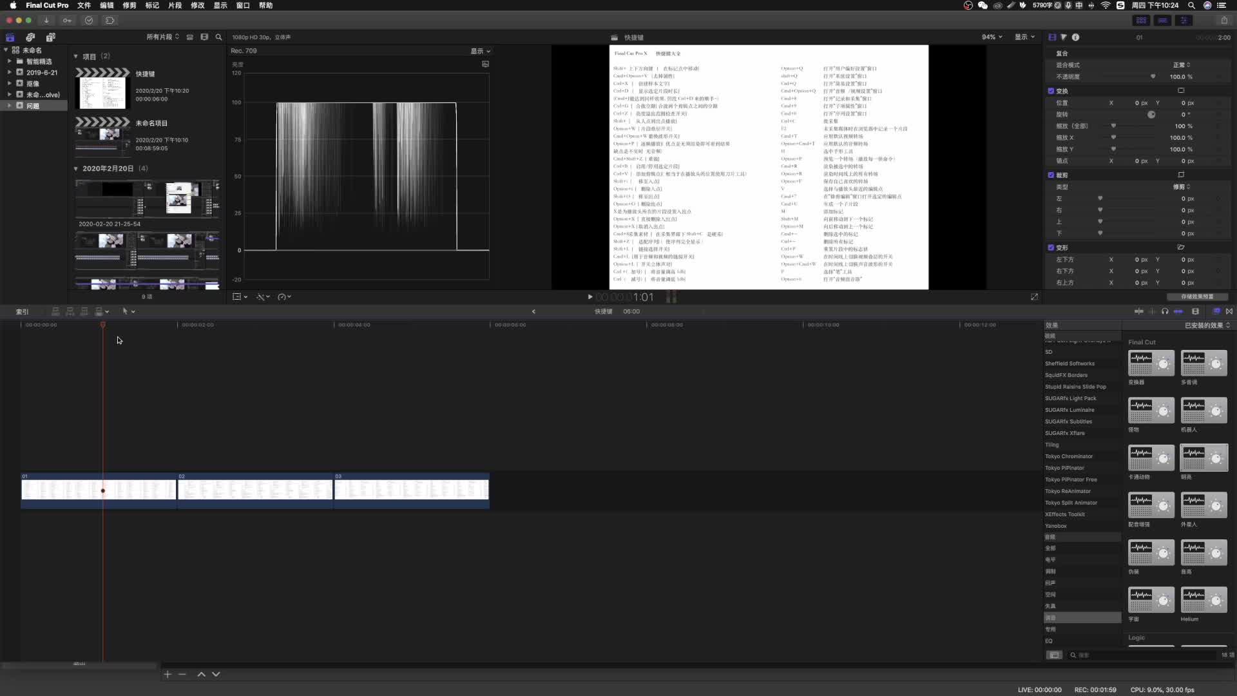Click the crop on-screen control icon
1237x696 pixels.
[1181, 175]
